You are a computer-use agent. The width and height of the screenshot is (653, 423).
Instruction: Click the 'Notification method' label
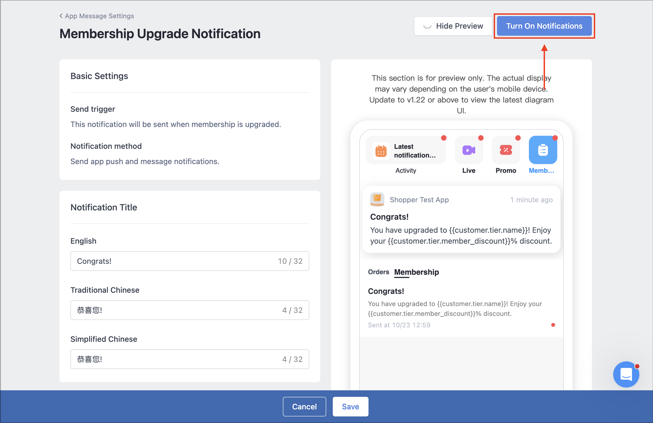106,146
